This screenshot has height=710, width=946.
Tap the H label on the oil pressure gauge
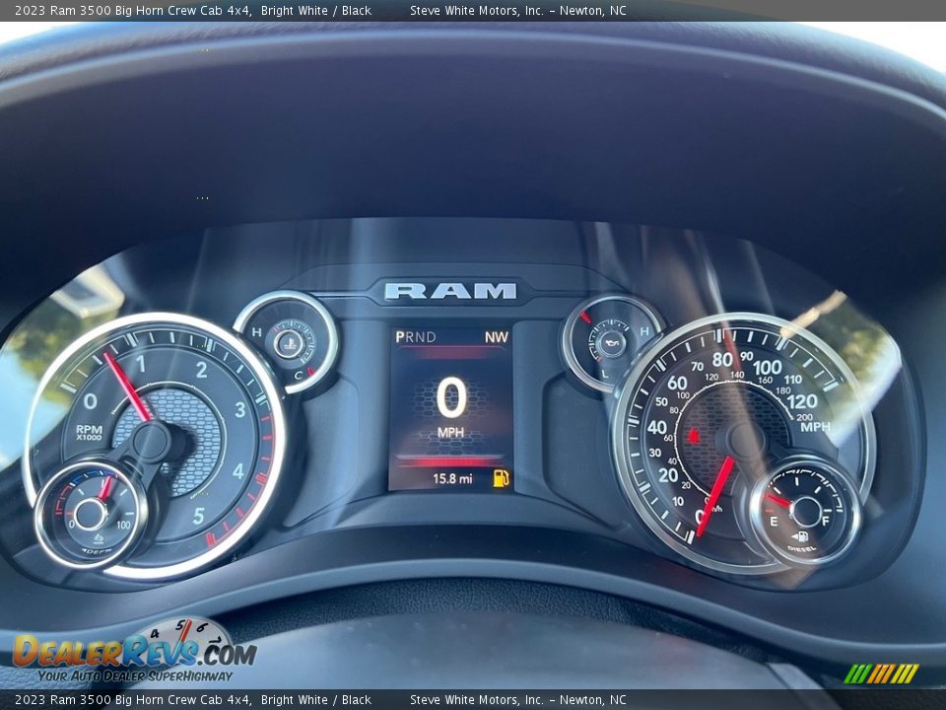(x=643, y=331)
